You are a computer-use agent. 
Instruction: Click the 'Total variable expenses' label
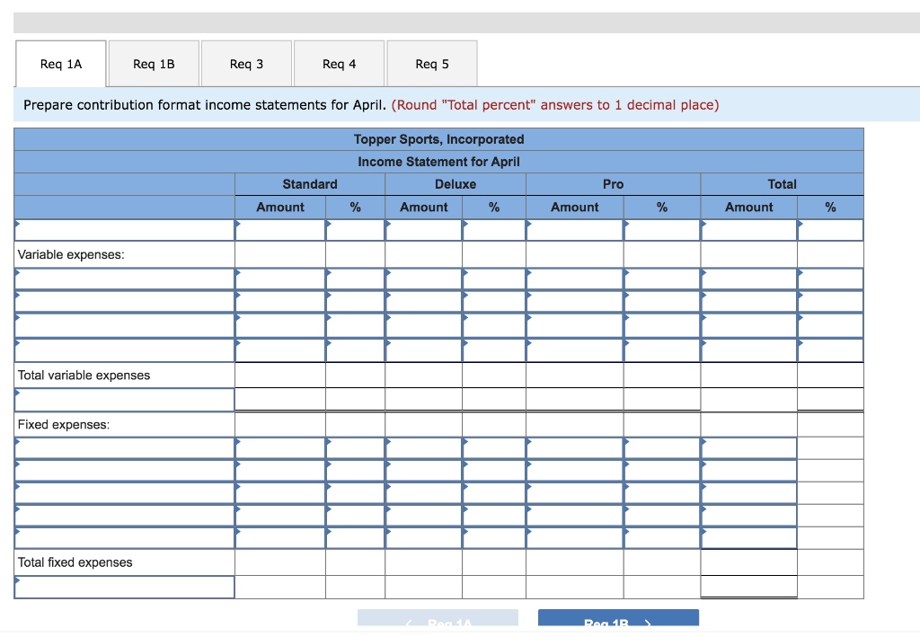tap(84, 376)
